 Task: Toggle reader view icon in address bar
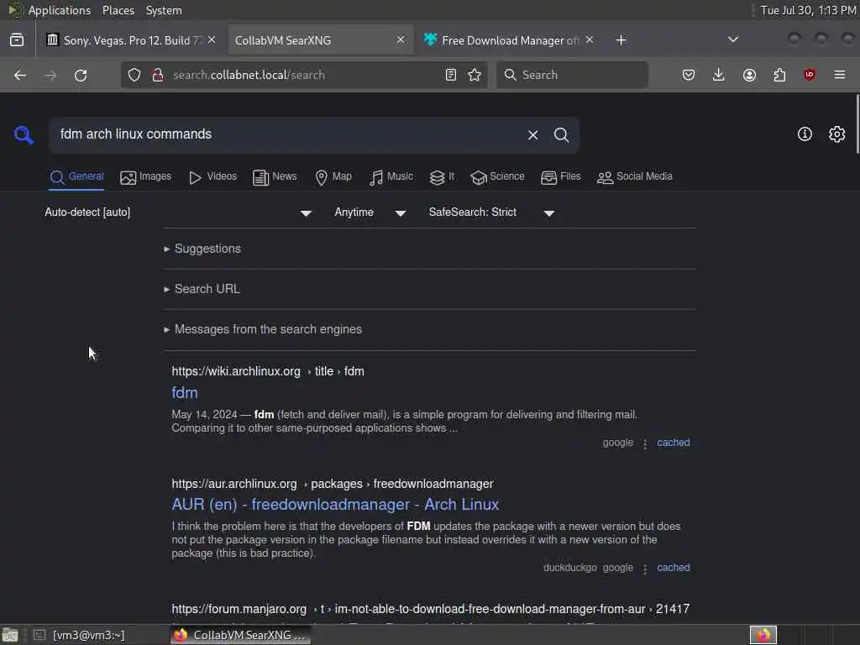451,75
